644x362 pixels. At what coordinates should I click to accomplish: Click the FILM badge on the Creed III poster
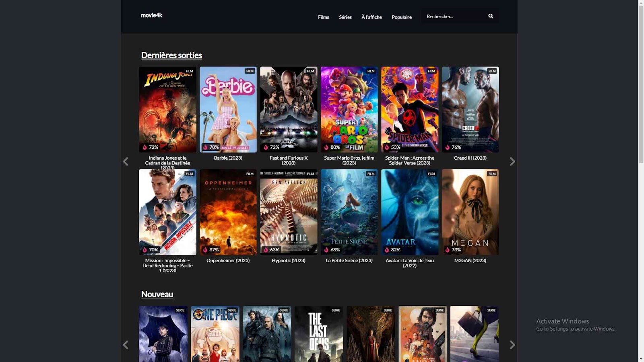[x=492, y=71]
